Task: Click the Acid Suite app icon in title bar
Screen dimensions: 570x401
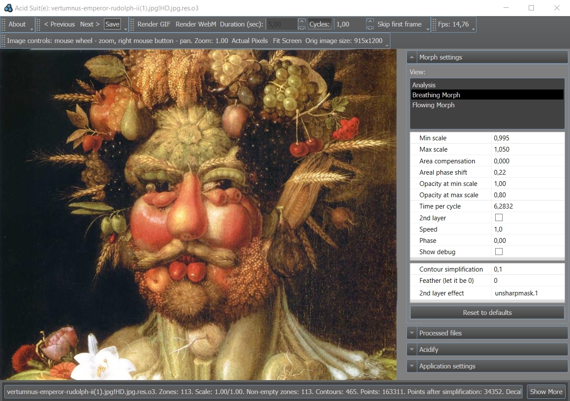Action: pyautogui.click(x=8, y=8)
